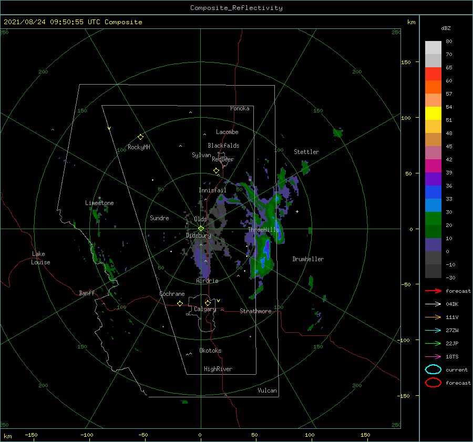473x442 pixels.
Task: Click the Calgary city label
Action: (205, 309)
